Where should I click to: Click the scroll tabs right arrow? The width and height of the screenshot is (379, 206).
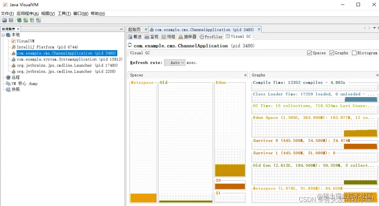pos(369,28)
